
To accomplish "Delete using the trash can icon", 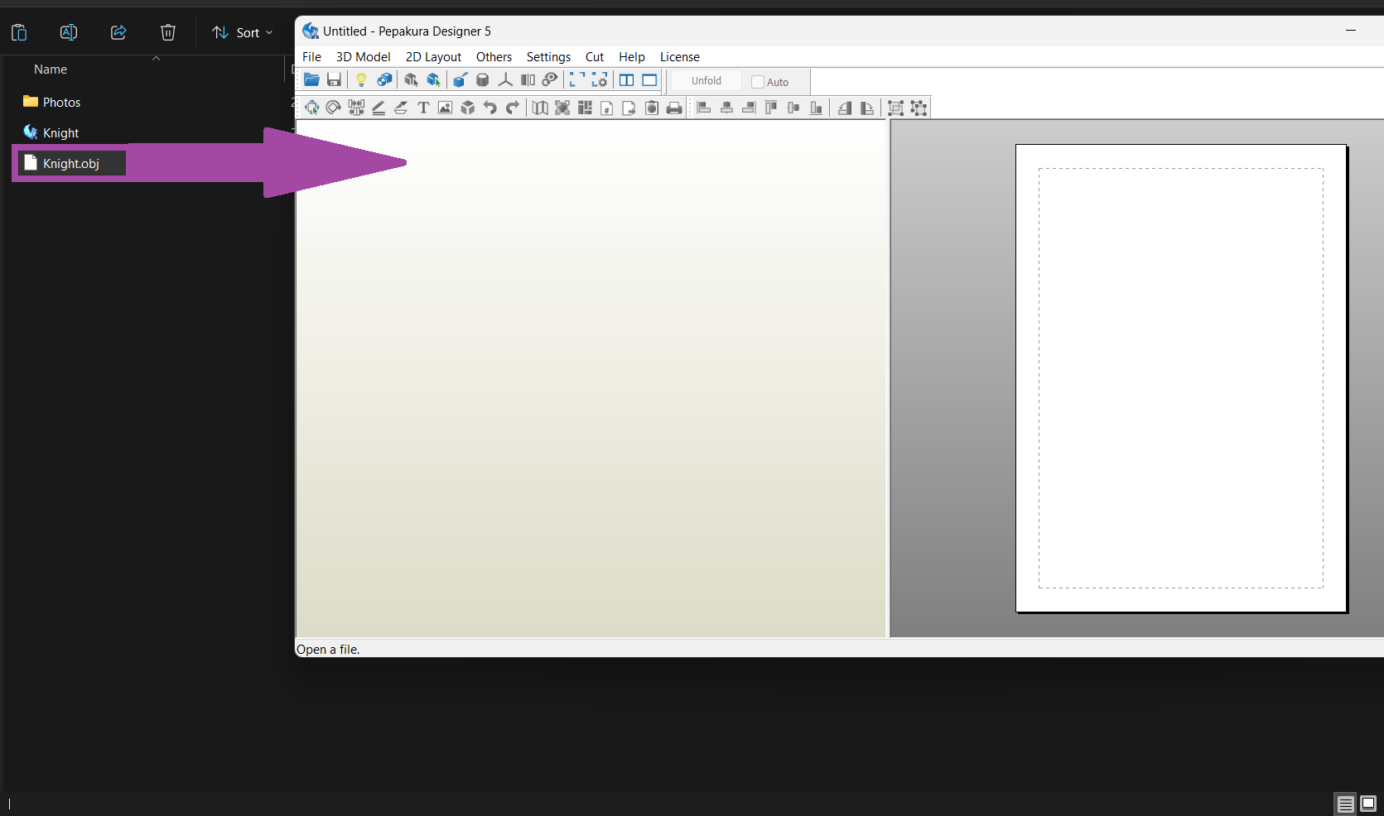I will 168,32.
